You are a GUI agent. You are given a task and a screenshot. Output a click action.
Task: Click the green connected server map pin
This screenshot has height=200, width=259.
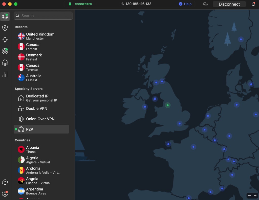(168, 105)
